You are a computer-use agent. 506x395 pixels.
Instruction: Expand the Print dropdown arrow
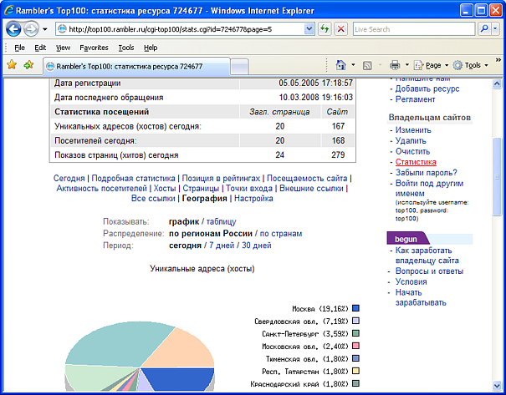pos(407,65)
